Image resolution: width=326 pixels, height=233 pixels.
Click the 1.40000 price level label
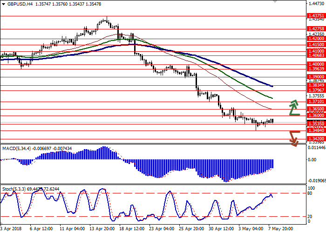click(x=315, y=64)
